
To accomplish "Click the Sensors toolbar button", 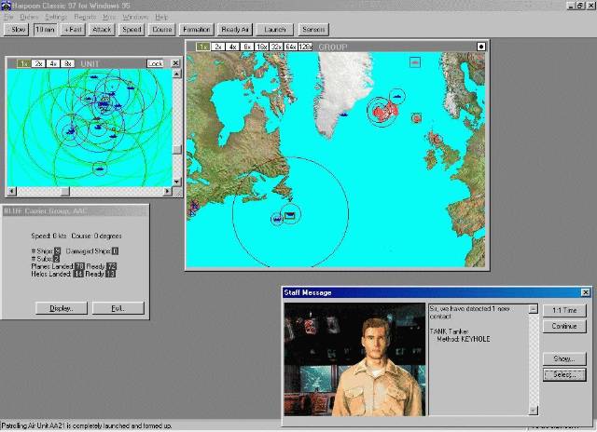I will tap(313, 29).
